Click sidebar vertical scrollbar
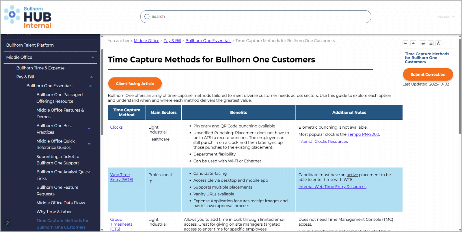Screen dimensions: 462x232 [x=102, y=92]
